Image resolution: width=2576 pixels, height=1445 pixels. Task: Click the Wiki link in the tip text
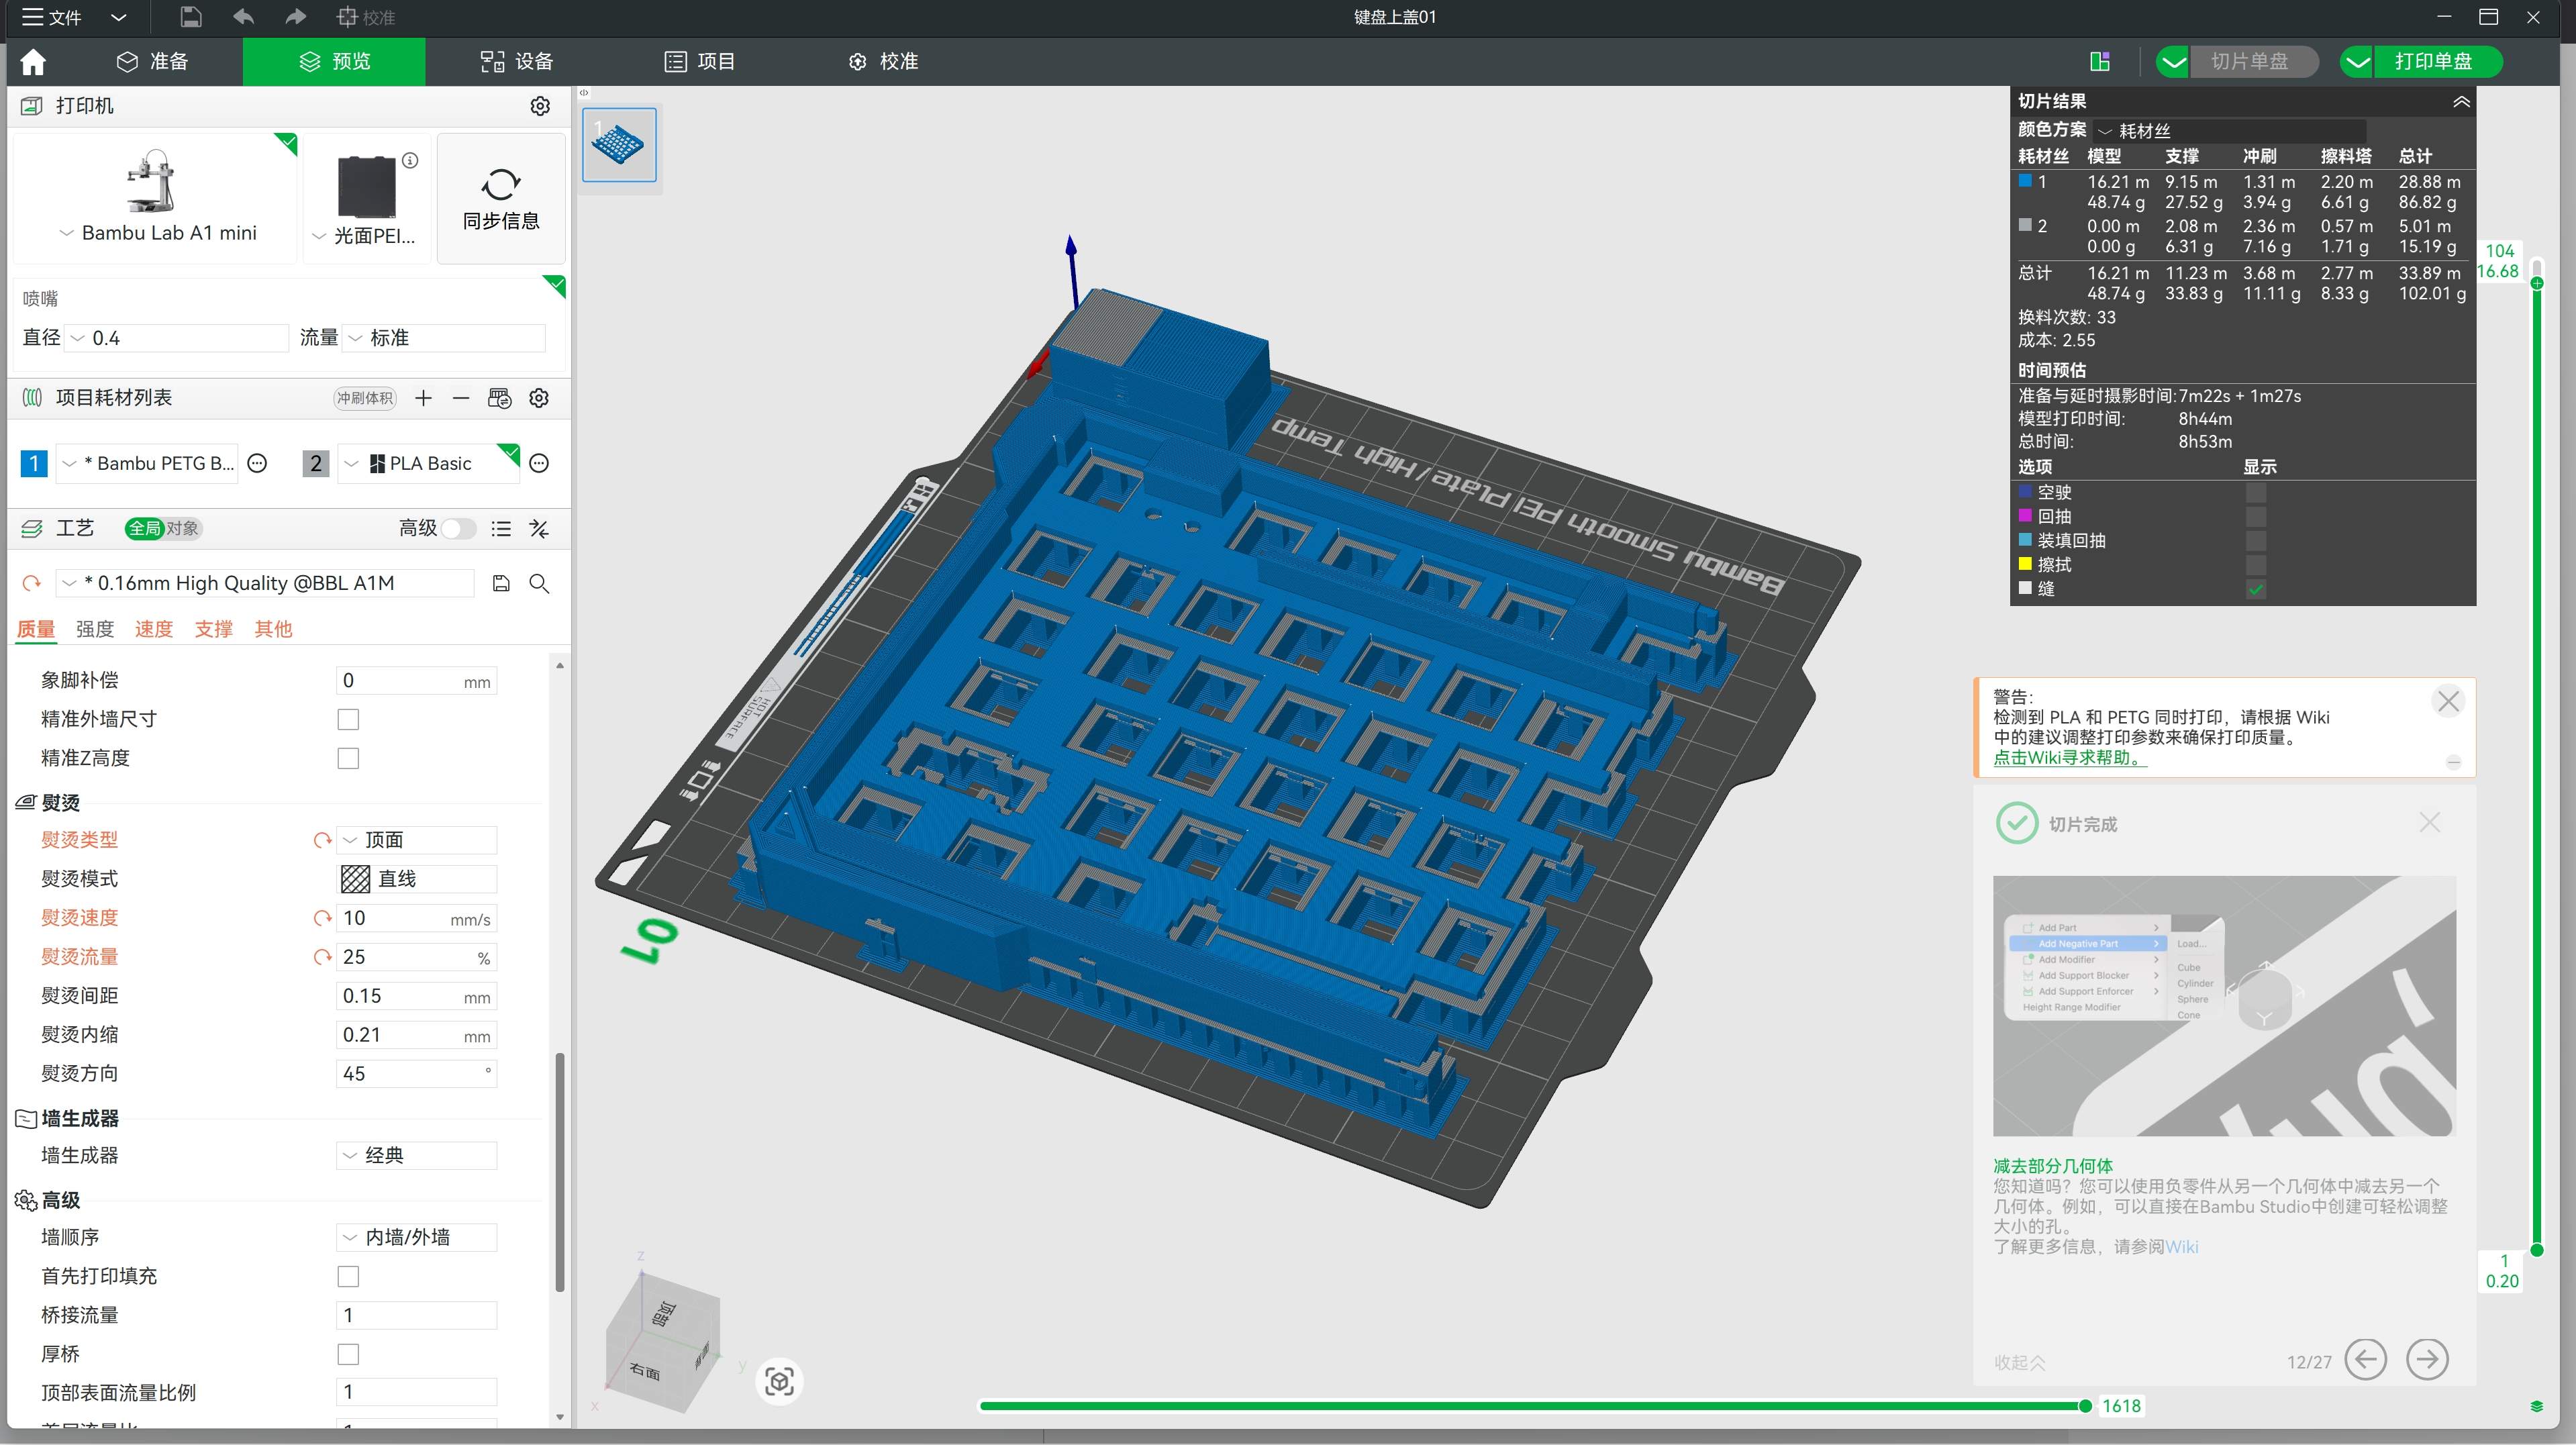pos(2181,1247)
